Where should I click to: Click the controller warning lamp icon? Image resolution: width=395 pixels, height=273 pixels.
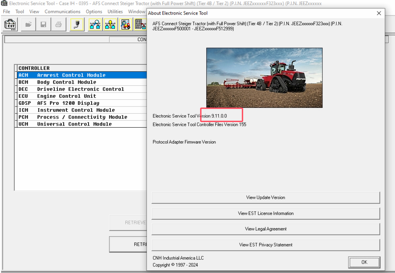[x=110, y=24]
